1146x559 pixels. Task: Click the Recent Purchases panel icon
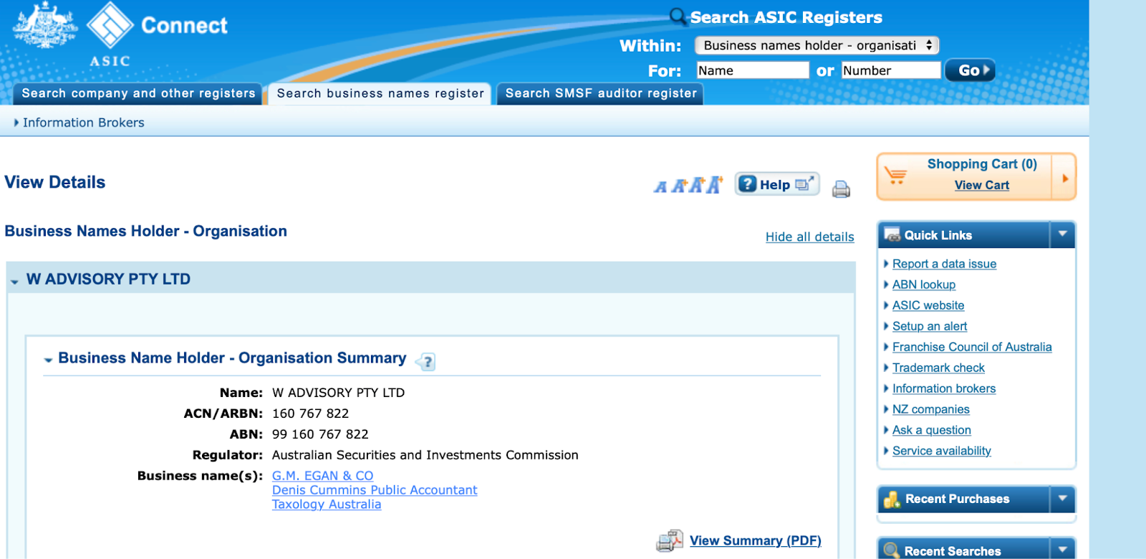[892, 499]
